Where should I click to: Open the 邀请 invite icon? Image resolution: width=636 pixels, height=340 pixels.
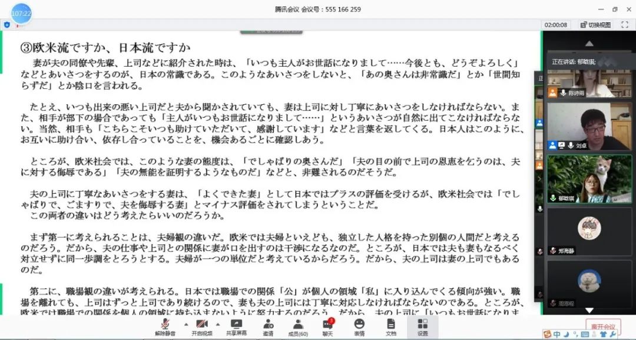pyautogui.click(x=268, y=326)
